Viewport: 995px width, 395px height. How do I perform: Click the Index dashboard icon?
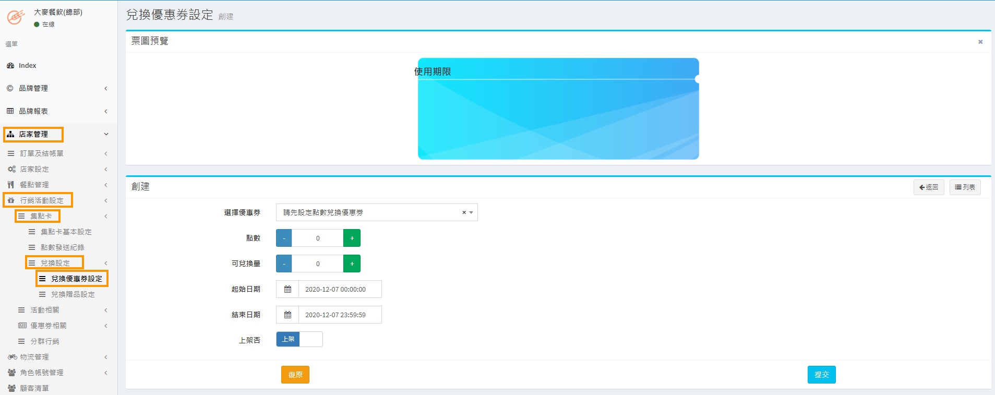[x=10, y=66]
